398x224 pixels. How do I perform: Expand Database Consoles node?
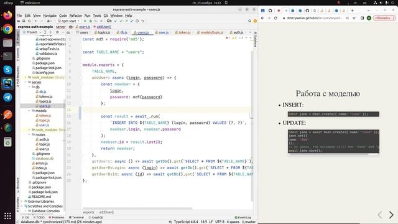coord(25,211)
